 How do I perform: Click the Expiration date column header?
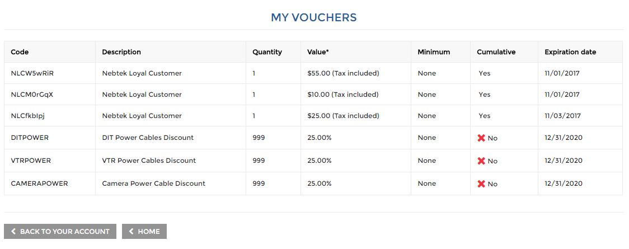[x=570, y=52]
